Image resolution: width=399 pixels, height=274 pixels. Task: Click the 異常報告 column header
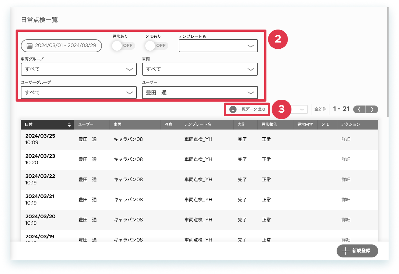tap(275, 125)
